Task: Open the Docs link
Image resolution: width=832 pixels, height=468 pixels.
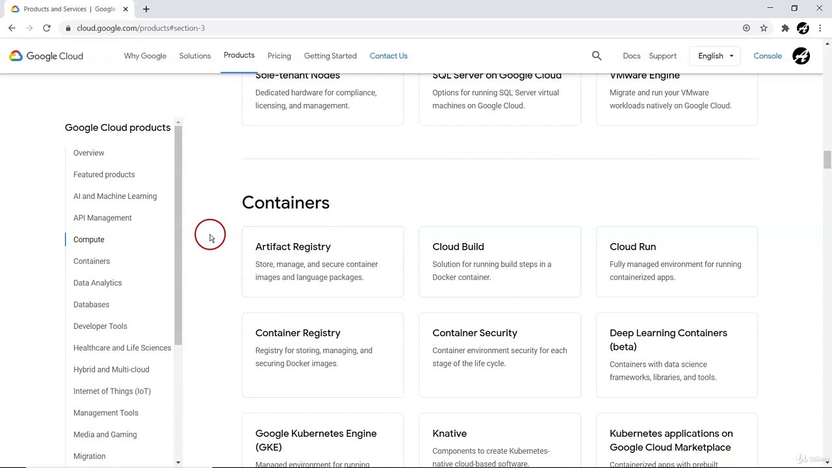Action: click(631, 56)
